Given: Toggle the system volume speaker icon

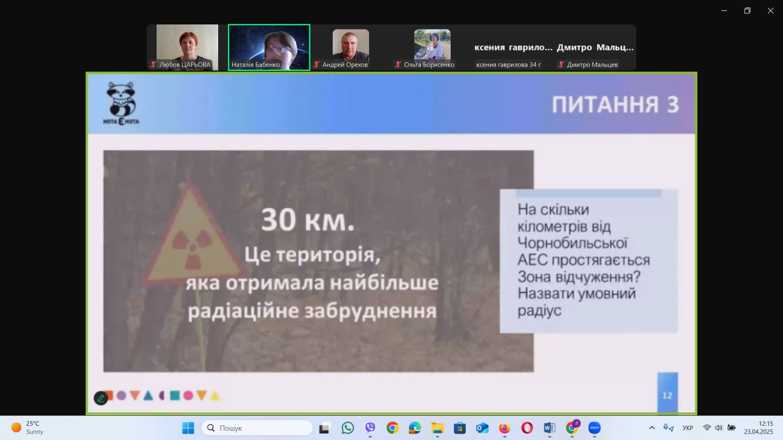Looking at the screenshot, I should [718, 428].
